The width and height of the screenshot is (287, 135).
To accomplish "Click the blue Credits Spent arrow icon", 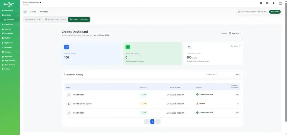I will point(66,47).
